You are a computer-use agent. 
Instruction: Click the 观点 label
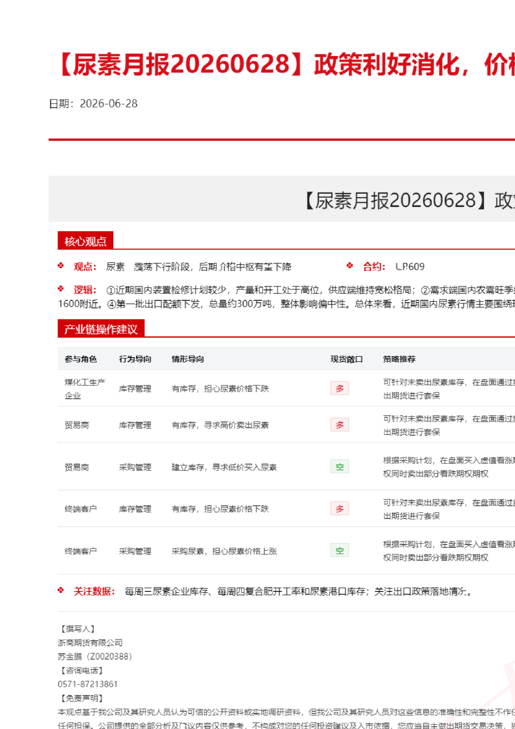click(x=85, y=266)
